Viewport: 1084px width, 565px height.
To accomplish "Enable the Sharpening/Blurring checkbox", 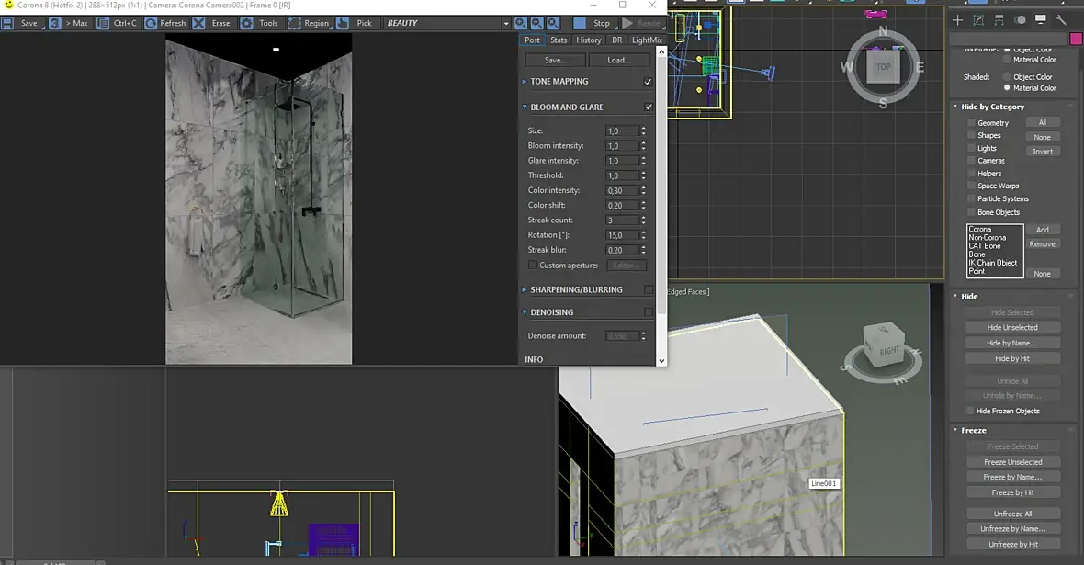I will coord(649,289).
